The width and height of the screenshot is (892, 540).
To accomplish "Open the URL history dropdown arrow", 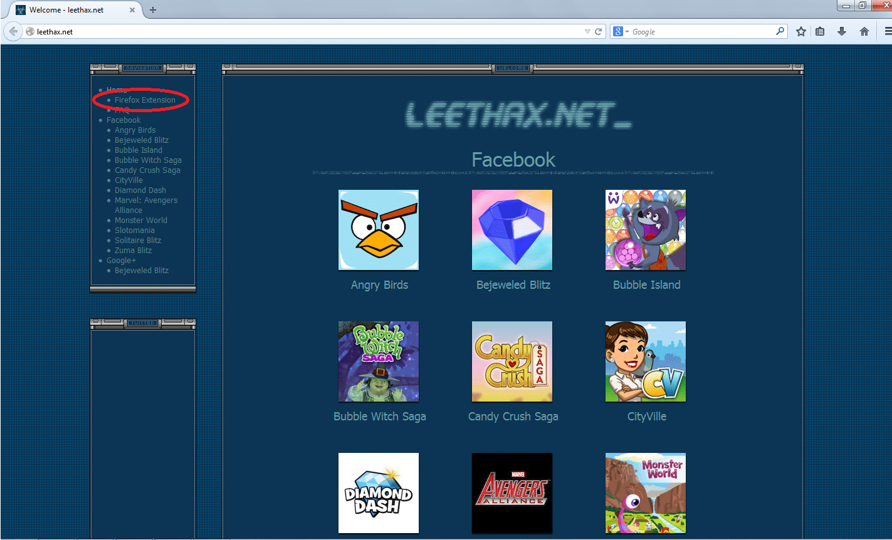I will [587, 31].
